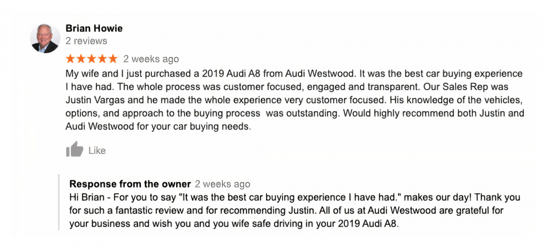
Task: Click the first orange rating star
Action: (71, 59)
